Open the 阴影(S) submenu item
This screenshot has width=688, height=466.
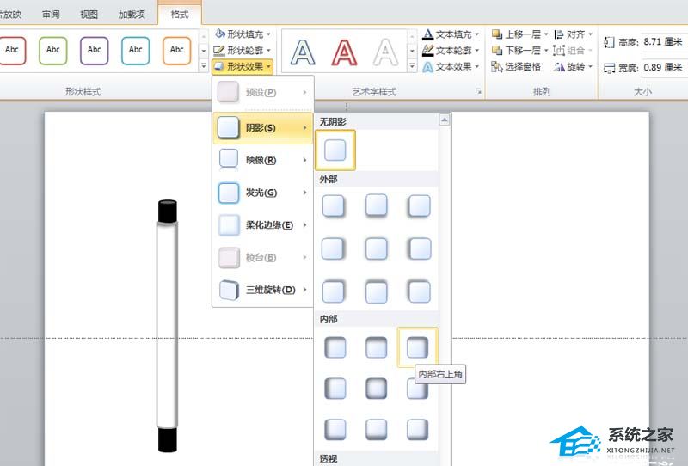263,128
